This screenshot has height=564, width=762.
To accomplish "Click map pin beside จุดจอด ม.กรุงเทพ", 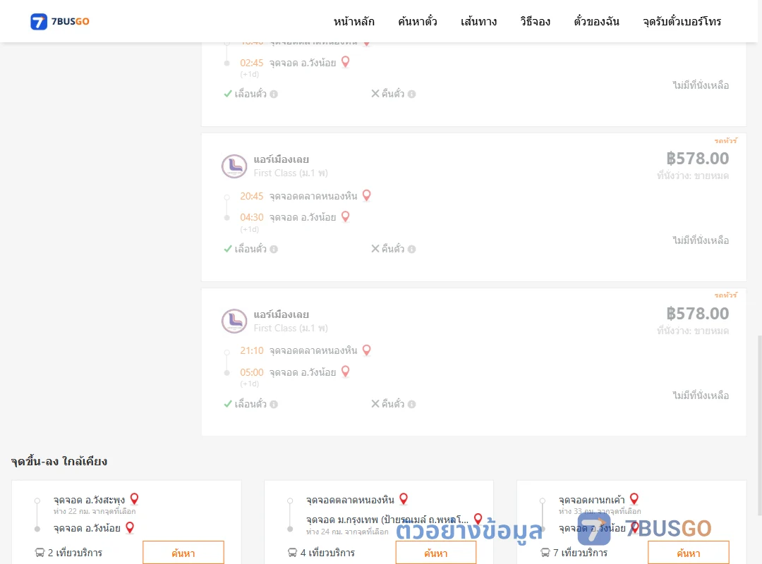I will 478,520.
